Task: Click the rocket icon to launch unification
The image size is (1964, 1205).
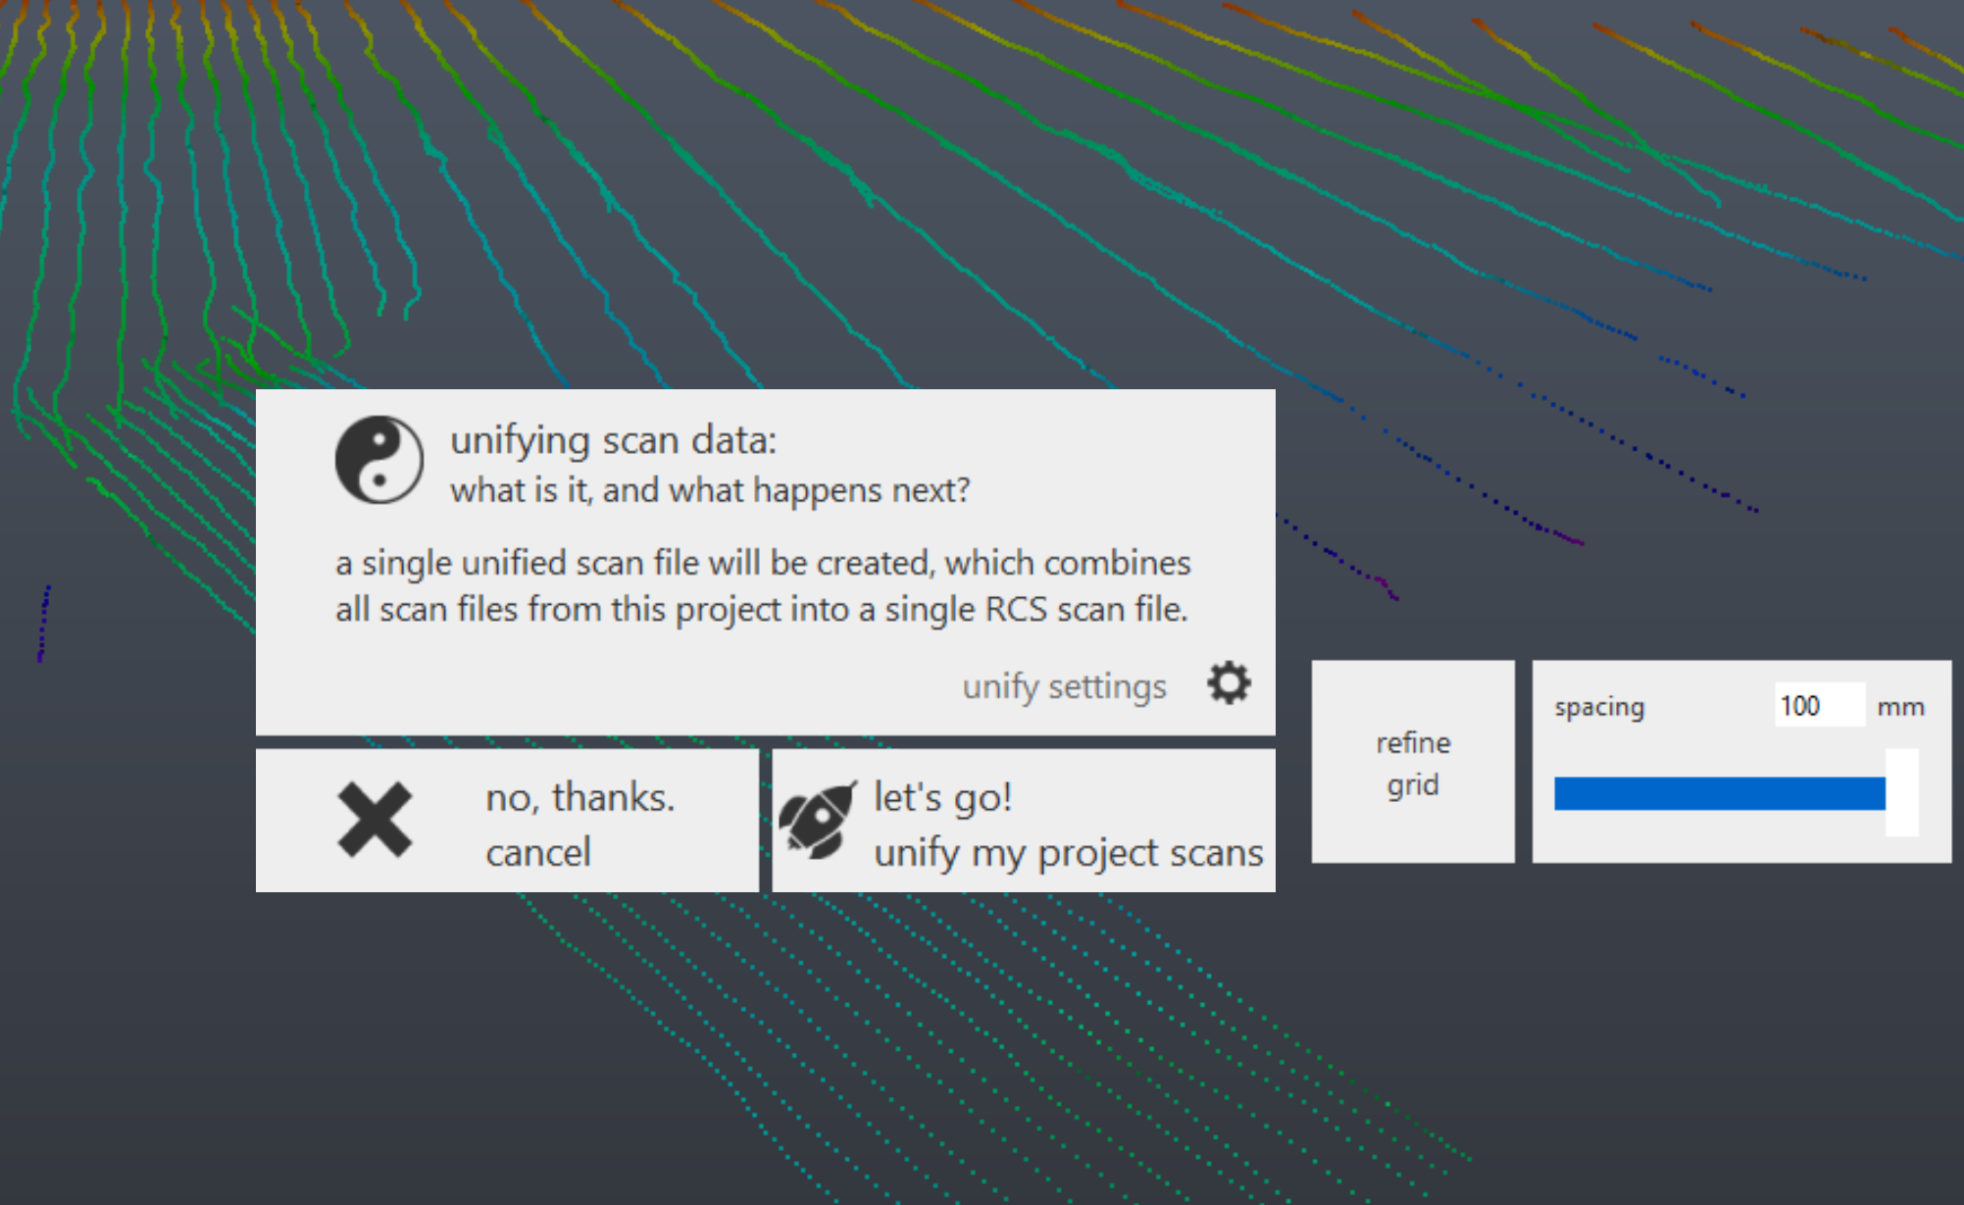Action: click(820, 822)
